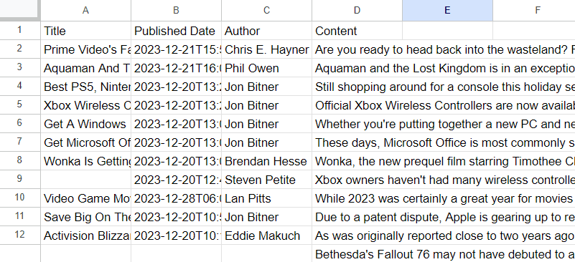
Task: Select column A header
Action: tap(86, 10)
